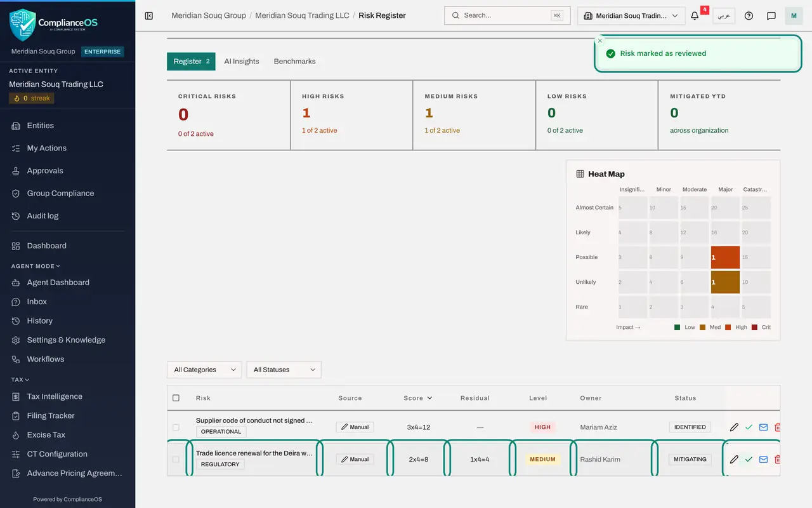This screenshot has height=508, width=812.
Task: Email the Trade licence renewal risk
Action: click(x=763, y=459)
